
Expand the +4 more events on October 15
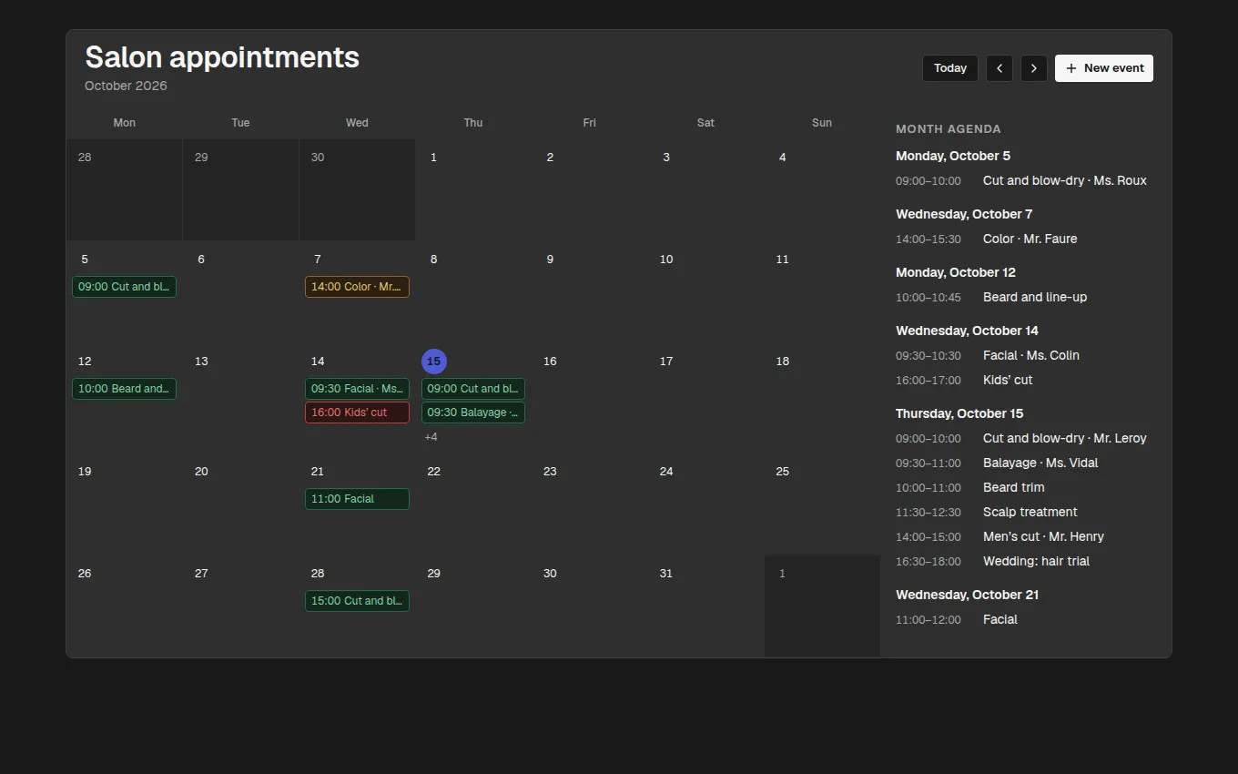coord(431,437)
